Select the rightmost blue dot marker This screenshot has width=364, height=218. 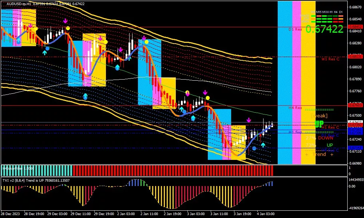point(254,148)
